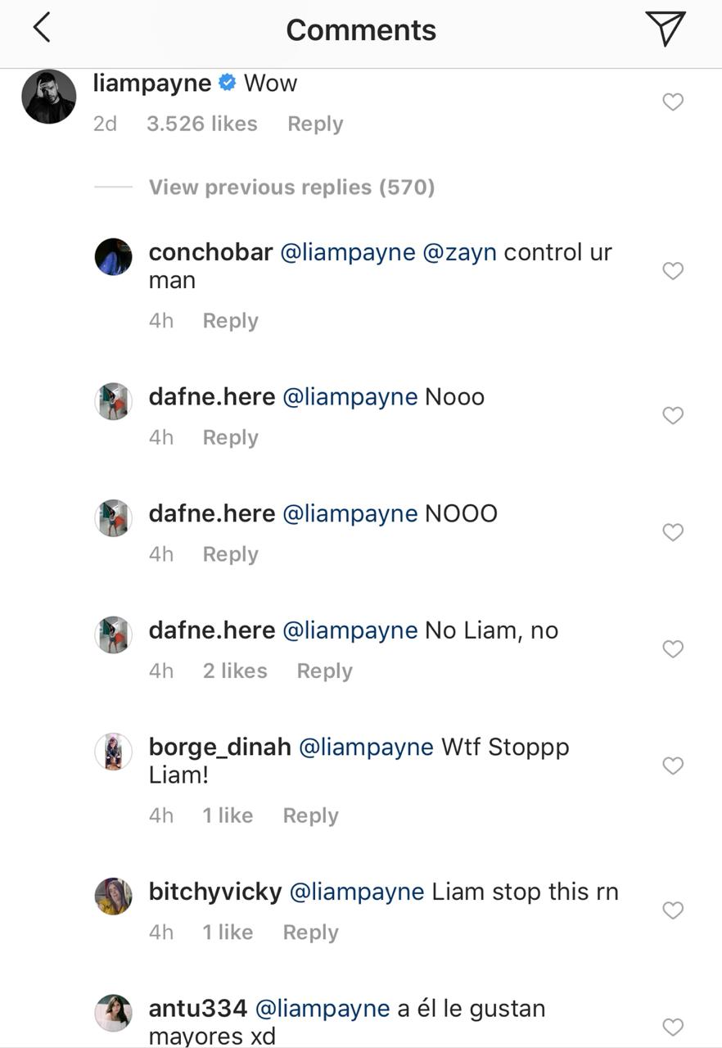The image size is (722, 1048).
Task: Open antu334's profile avatar
Action: point(114,1014)
